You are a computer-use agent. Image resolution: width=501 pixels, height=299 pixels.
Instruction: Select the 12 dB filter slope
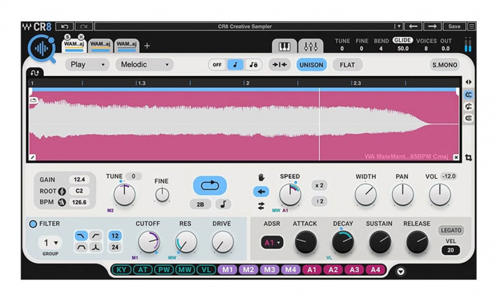[115, 236]
